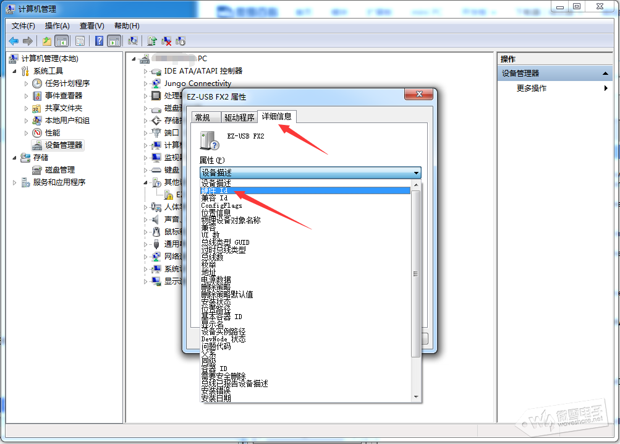This screenshot has height=444, width=620.
Task: Open the 属性 dropdown combo box arrow
Action: click(x=416, y=173)
